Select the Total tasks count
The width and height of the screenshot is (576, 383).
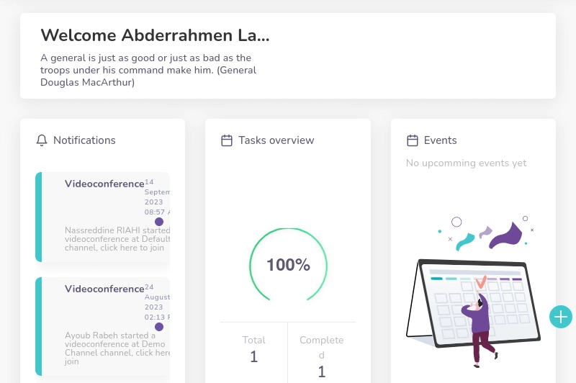[253, 356]
